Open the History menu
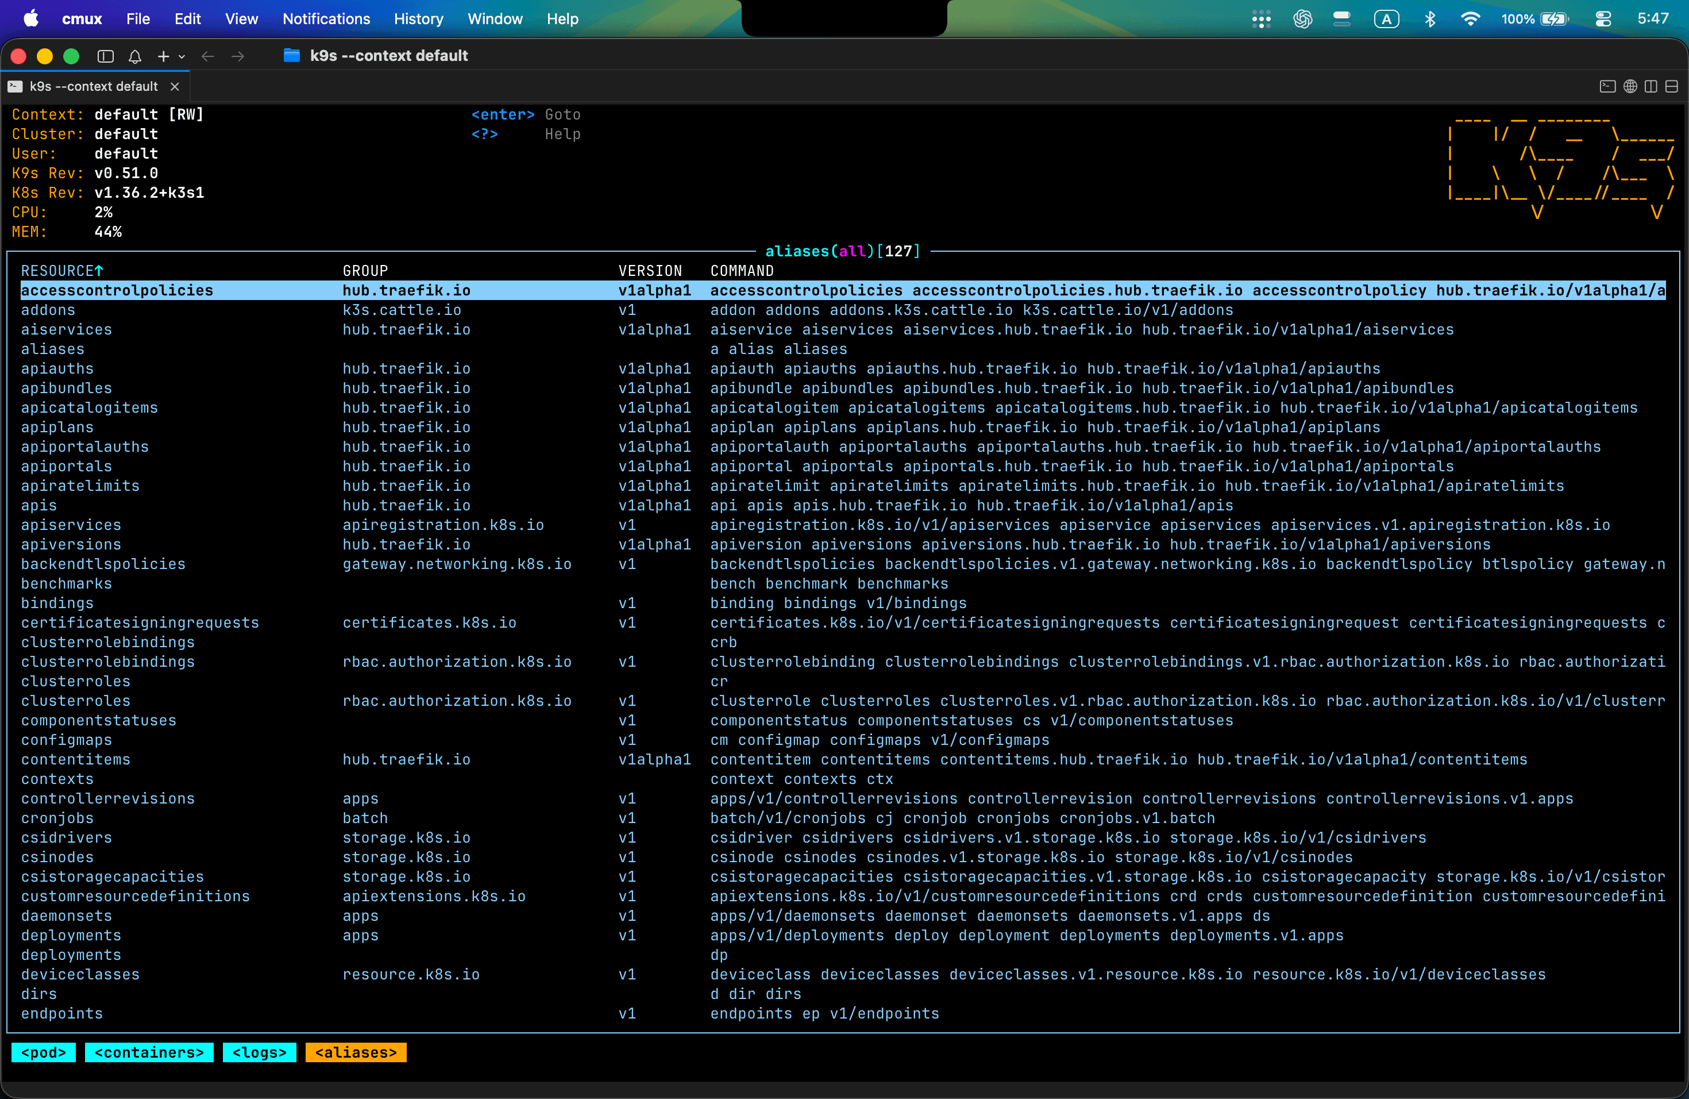 click(419, 18)
